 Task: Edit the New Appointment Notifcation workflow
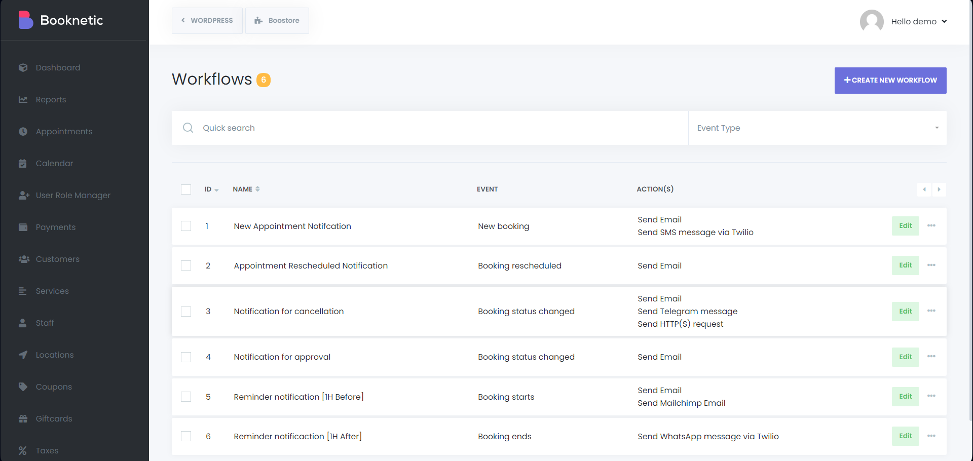tap(905, 226)
